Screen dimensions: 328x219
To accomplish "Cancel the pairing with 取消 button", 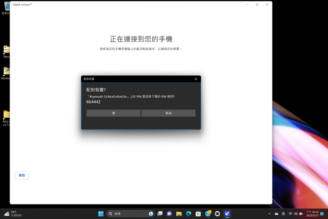I will point(169,113).
